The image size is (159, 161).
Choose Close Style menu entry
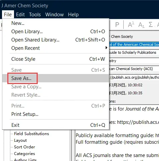(56, 59)
